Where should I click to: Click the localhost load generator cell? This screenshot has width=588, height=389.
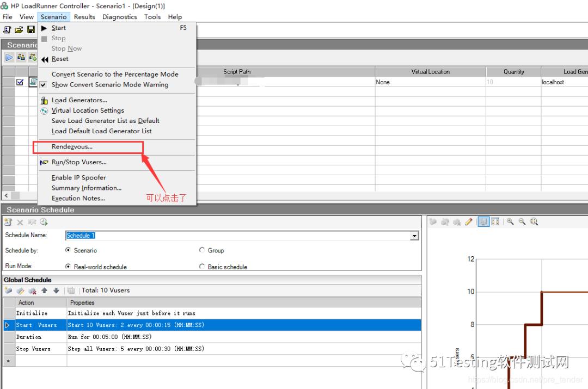coord(565,82)
